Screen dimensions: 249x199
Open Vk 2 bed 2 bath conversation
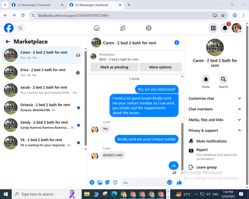(42, 142)
